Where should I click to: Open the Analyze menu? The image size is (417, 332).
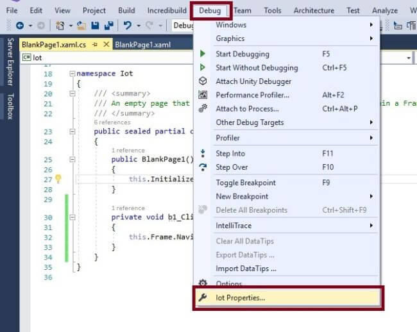tap(385, 10)
